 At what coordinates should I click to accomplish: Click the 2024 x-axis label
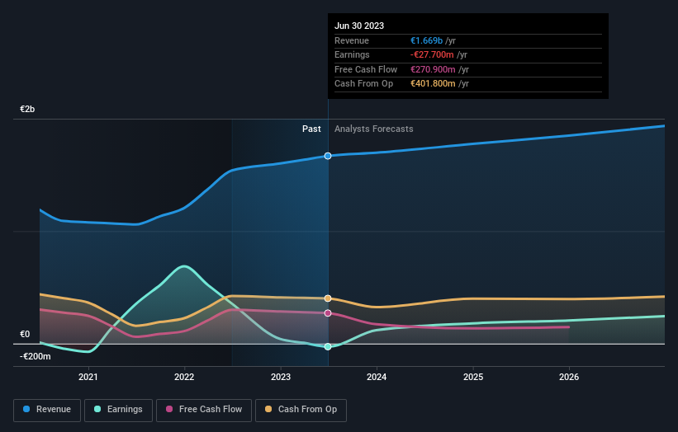click(377, 377)
